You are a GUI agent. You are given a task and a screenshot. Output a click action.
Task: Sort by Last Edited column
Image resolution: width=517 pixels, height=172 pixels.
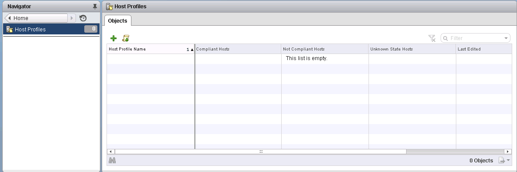[484, 49]
